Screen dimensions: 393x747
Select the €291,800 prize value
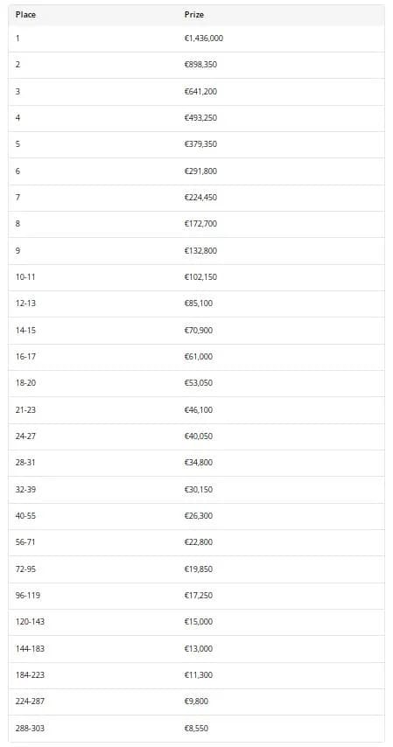[x=200, y=171]
